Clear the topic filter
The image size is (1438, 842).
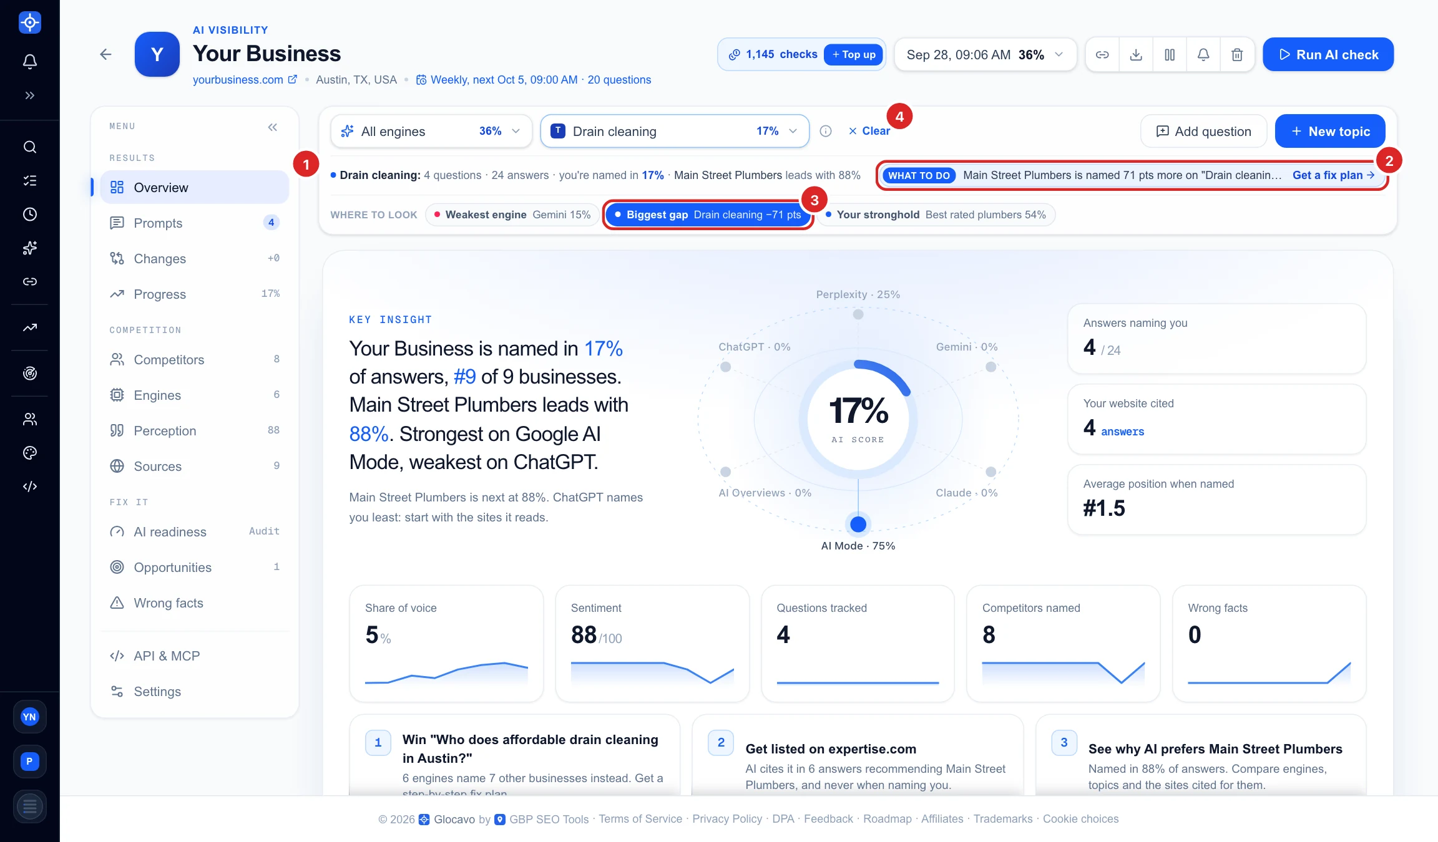[x=869, y=131]
